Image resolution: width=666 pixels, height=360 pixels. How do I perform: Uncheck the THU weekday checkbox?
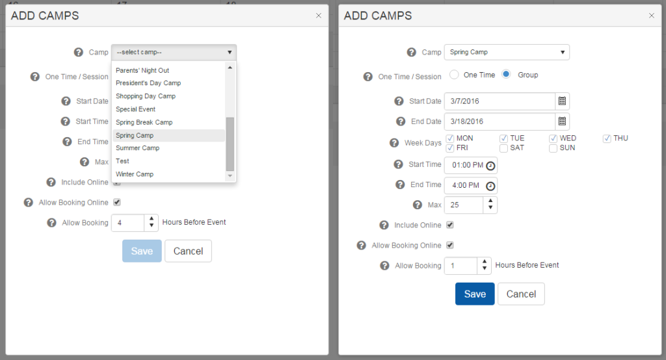point(607,138)
